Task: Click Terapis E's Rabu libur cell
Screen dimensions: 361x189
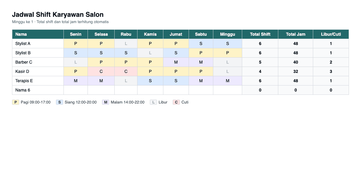Action: [126, 81]
